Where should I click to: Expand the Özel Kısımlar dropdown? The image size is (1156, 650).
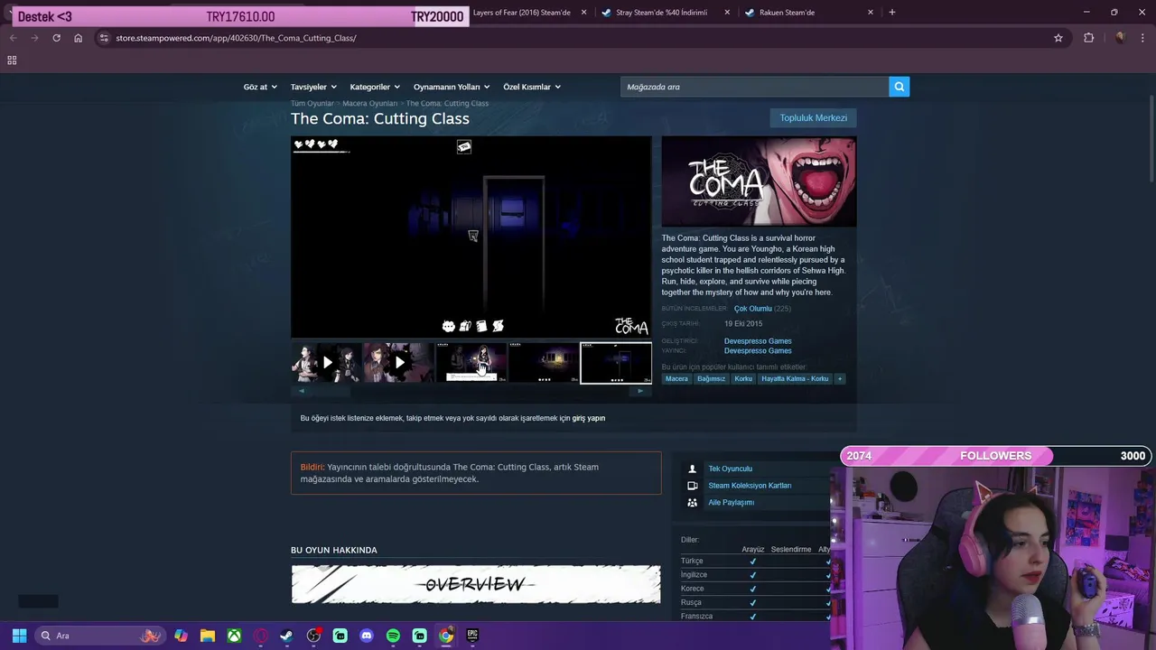(532, 87)
